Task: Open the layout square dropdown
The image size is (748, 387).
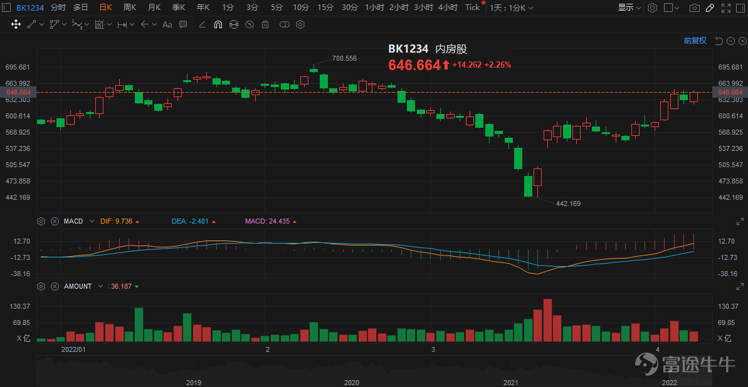Action: [x=672, y=8]
